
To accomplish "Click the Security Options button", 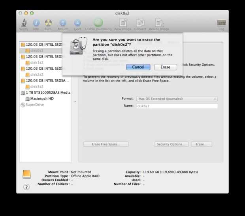I will (171, 144).
